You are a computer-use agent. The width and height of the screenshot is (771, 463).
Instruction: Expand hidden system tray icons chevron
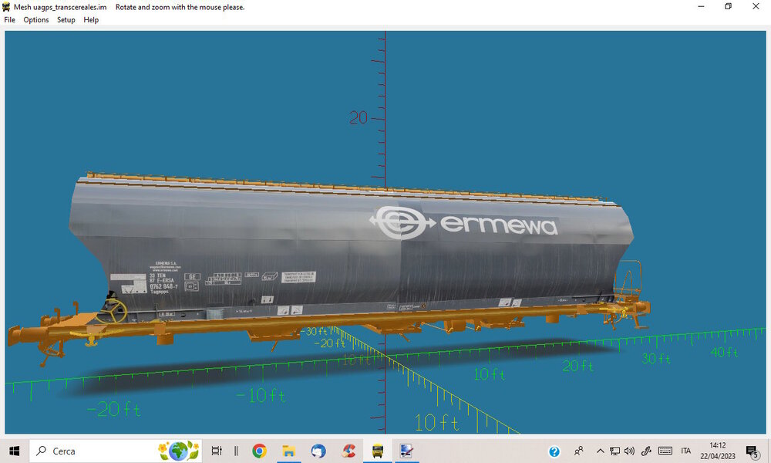click(600, 451)
